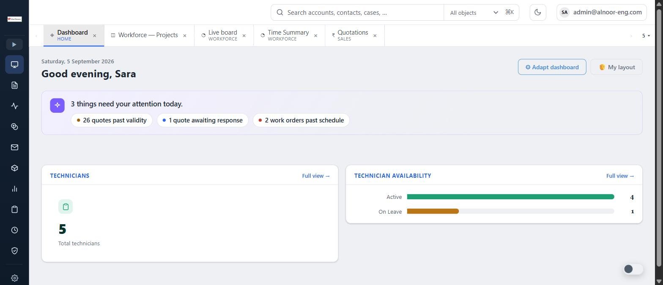Open the box package icon in sidebar
This screenshot has height=285, width=663.
coord(14,168)
